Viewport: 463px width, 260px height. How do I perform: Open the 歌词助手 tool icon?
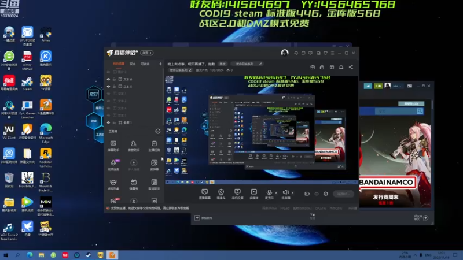pyautogui.click(x=154, y=184)
